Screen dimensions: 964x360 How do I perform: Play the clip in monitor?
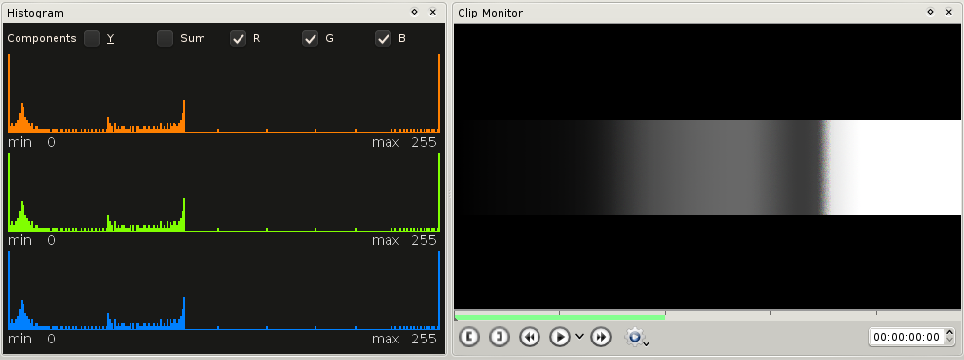pyautogui.click(x=560, y=337)
